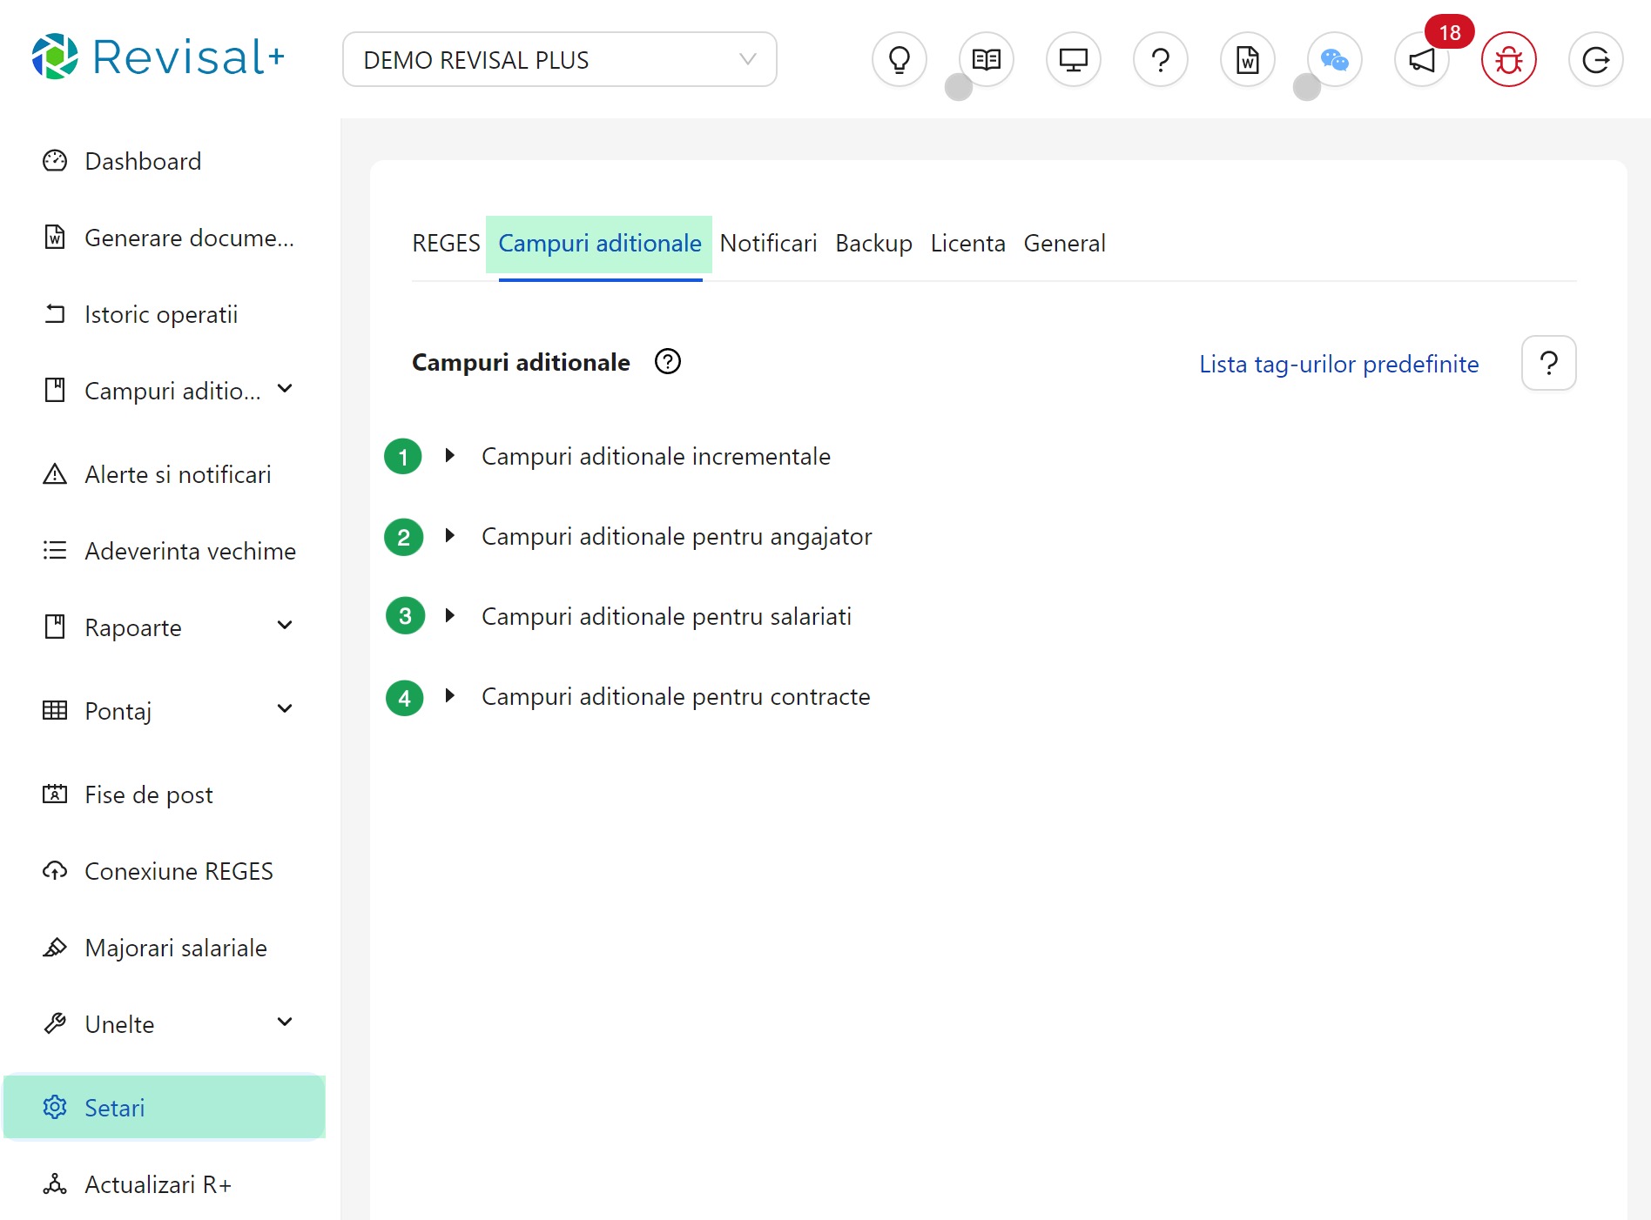Switch to the Backup tab
The image size is (1651, 1220).
(x=873, y=244)
